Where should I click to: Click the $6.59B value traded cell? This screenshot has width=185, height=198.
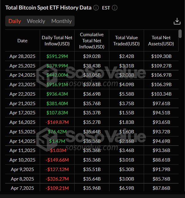[x=127, y=188]
